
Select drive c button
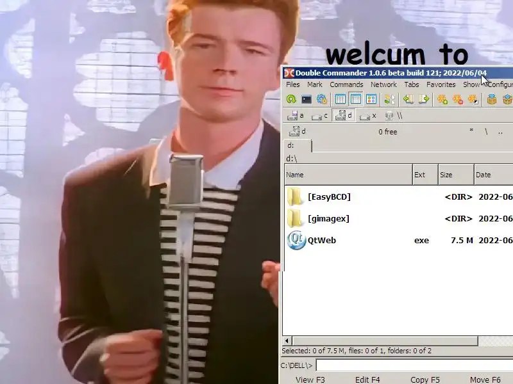pyautogui.click(x=319, y=116)
